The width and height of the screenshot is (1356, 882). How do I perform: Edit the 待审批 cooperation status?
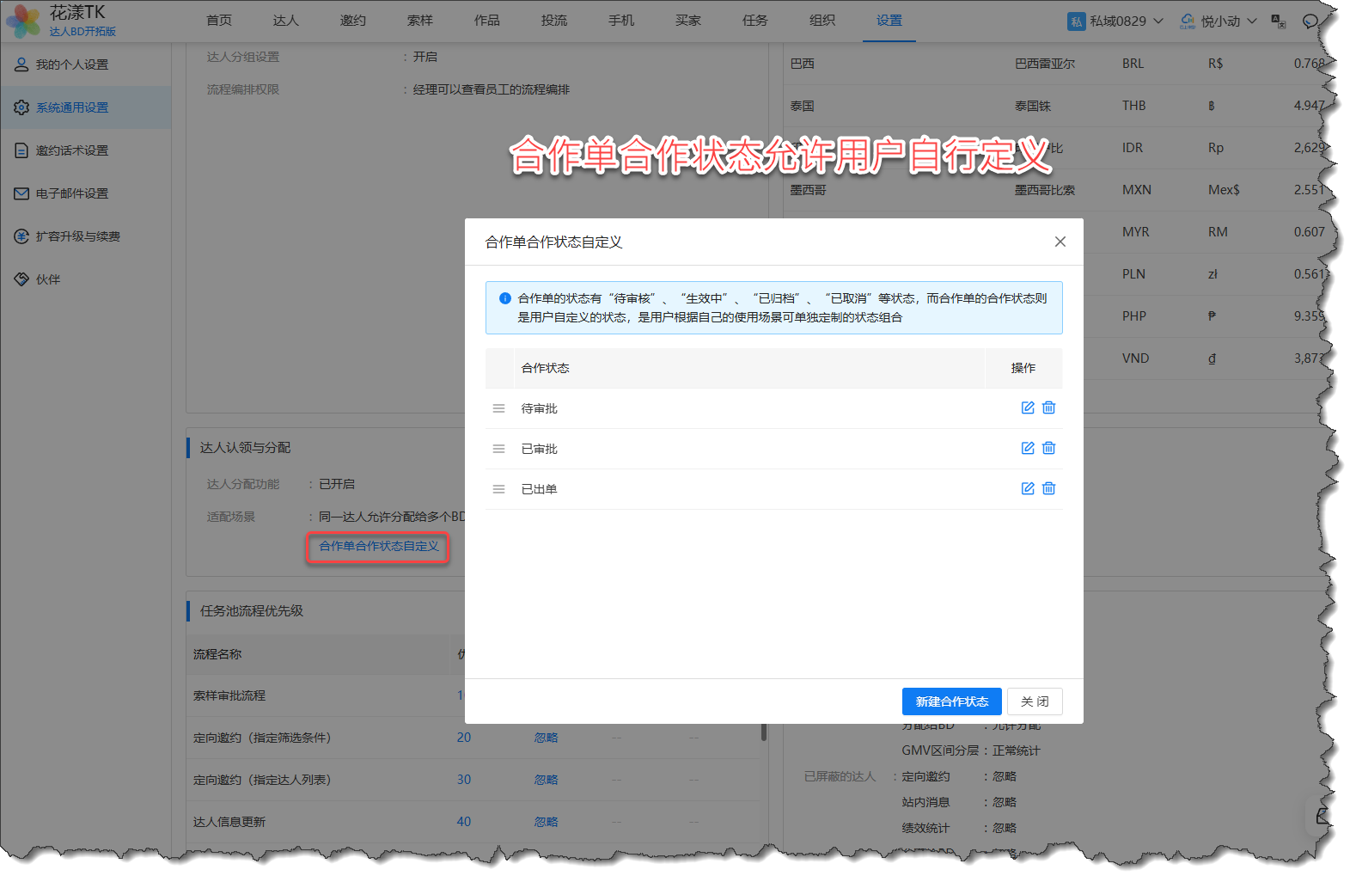tap(1027, 407)
